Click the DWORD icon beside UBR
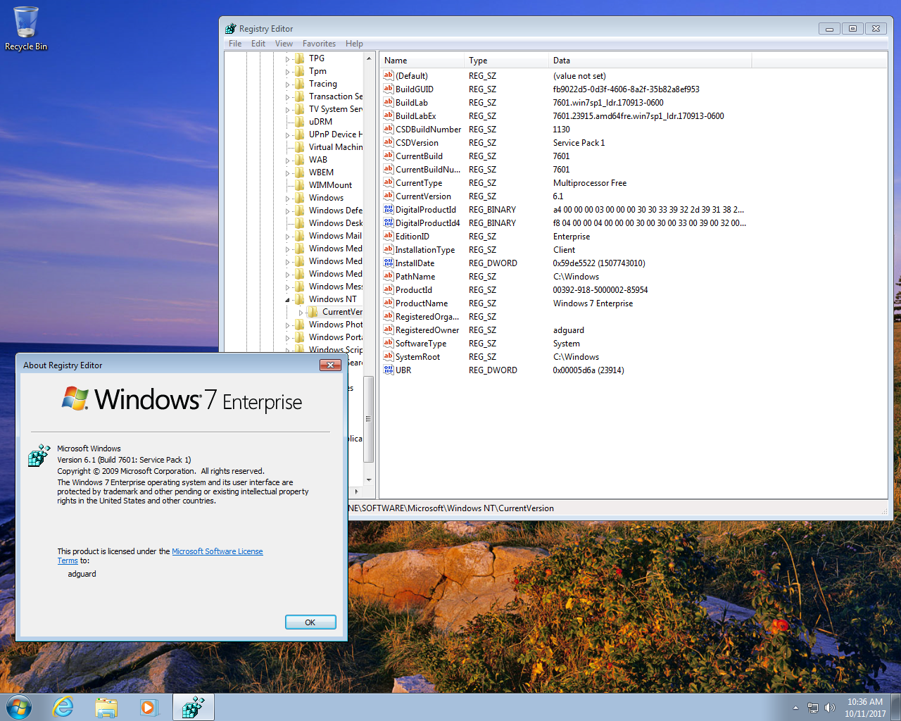 point(389,370)
